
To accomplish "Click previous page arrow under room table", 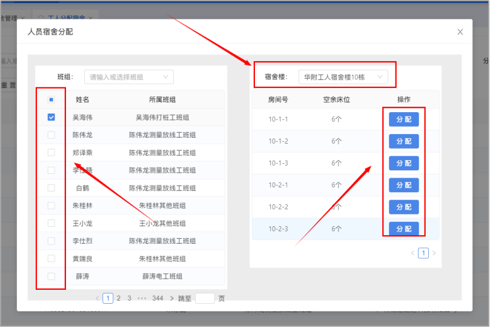I will [413, 253].
